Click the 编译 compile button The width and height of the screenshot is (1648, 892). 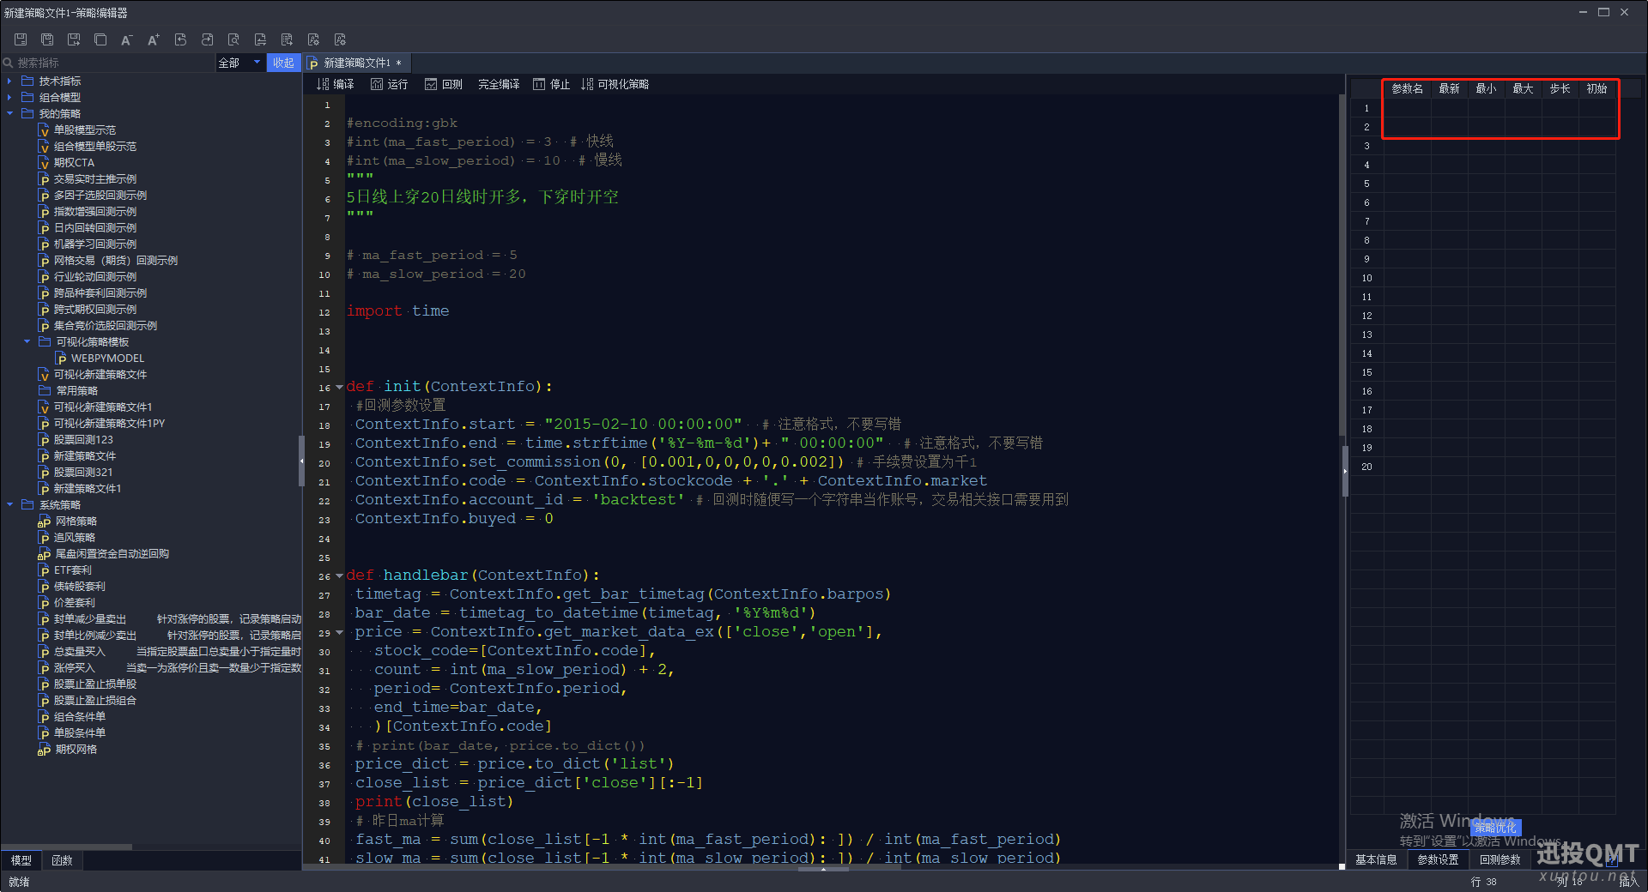[335, 84]
